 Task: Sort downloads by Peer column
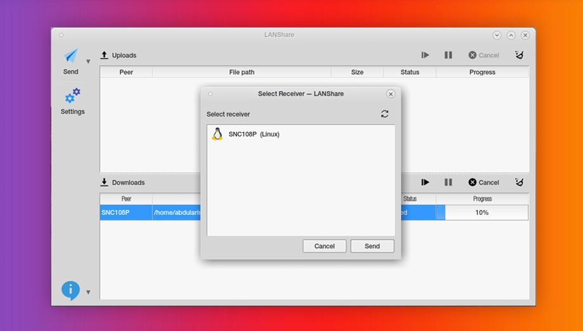126,199
